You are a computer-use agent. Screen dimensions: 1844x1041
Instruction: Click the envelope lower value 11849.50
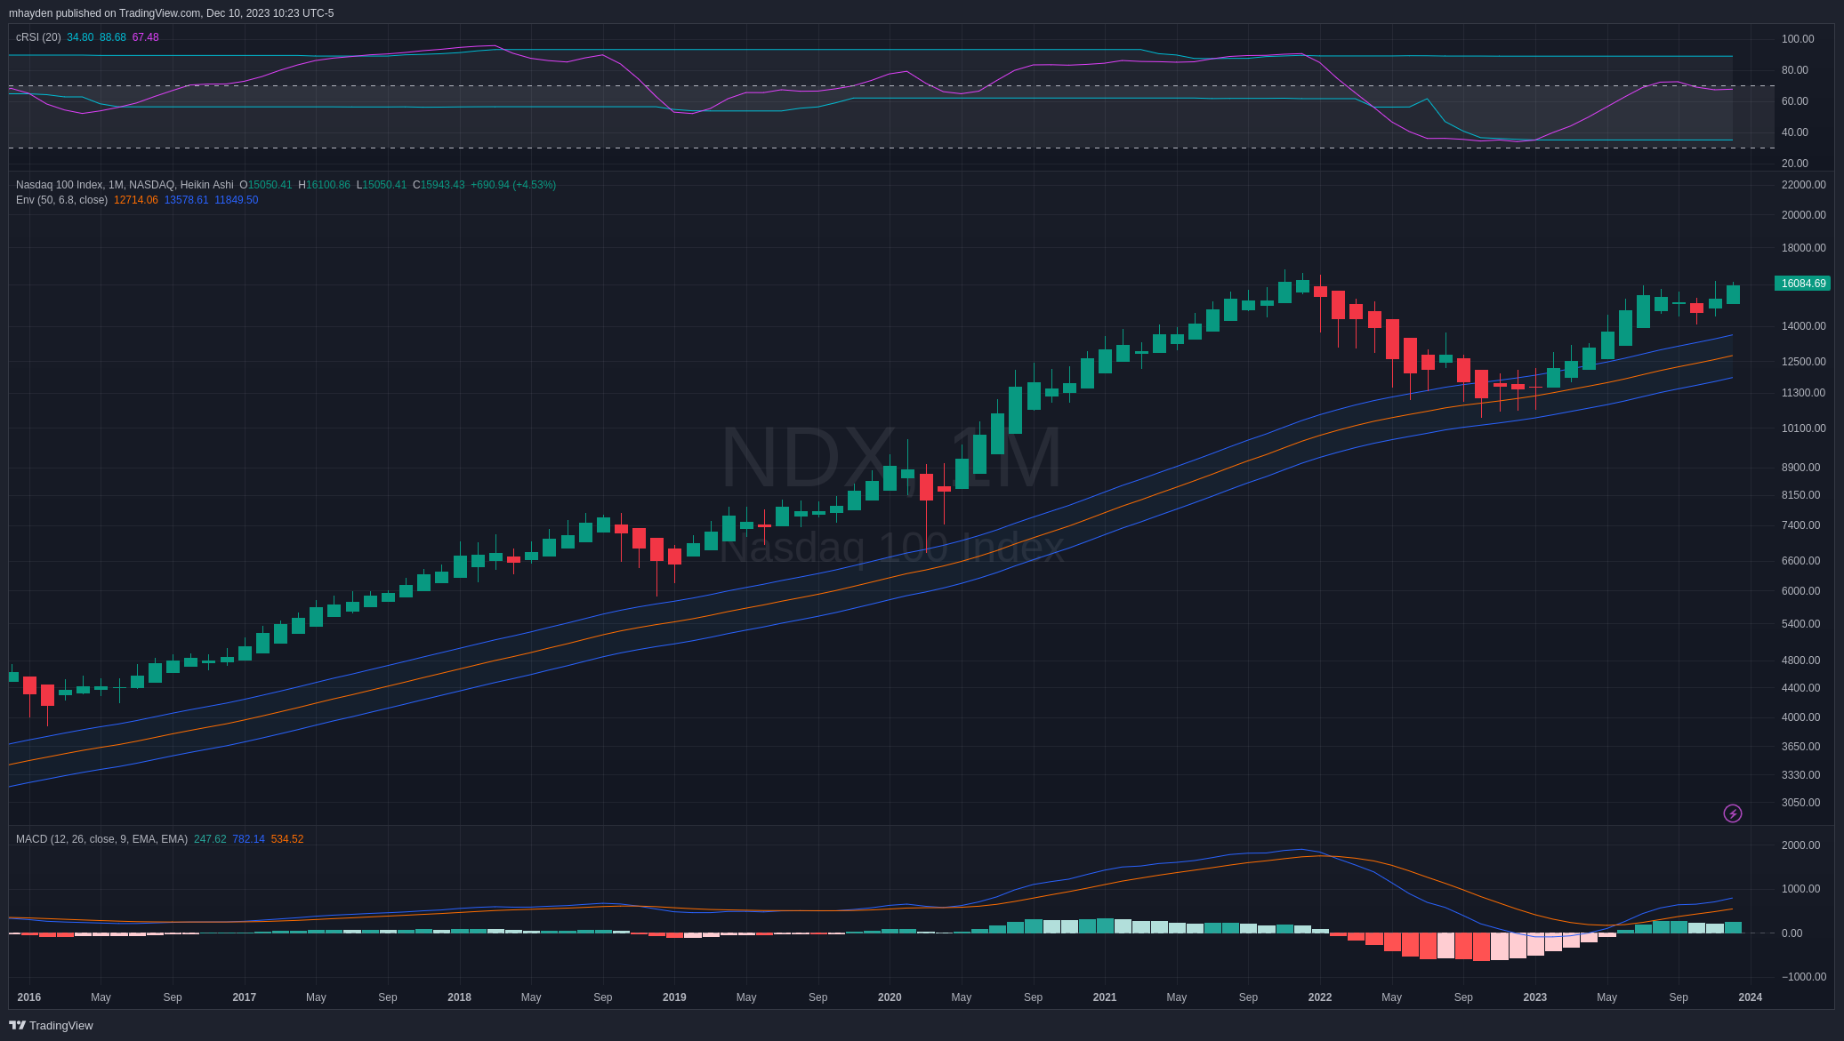[x=237, y=200]
